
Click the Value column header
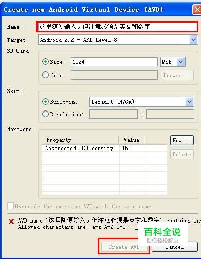click(132, 140)
